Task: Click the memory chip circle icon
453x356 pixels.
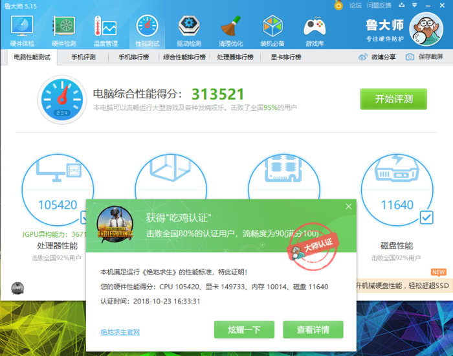Action: point(283,177)
